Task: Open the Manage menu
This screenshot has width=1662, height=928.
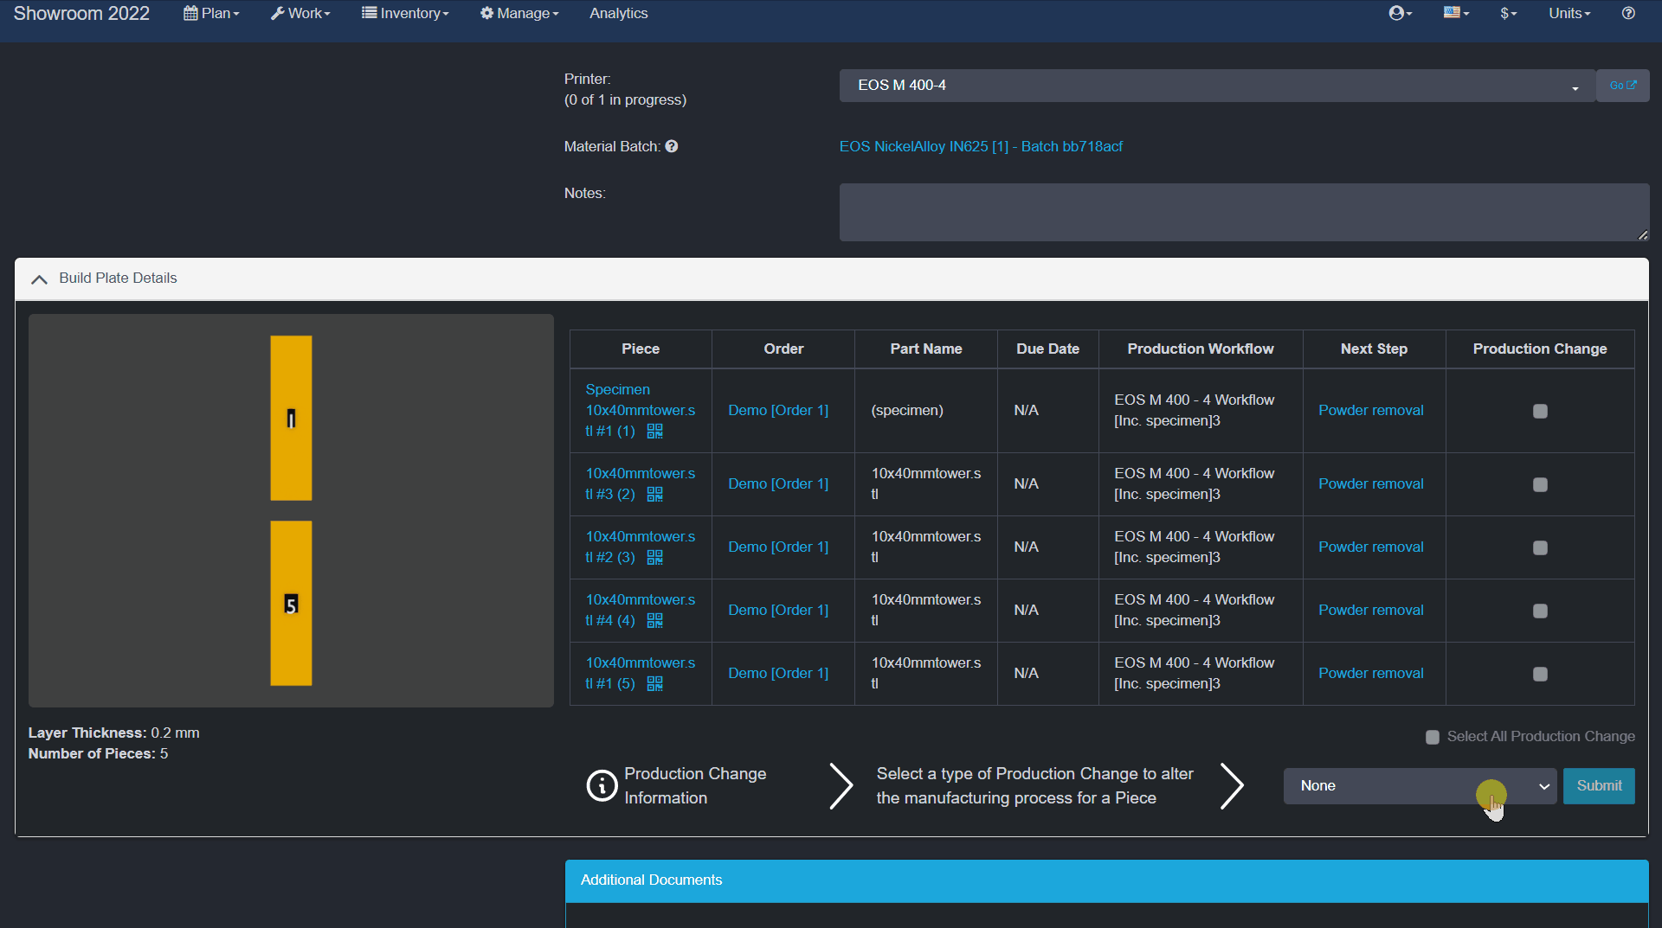Action: [x=519, y=13]
